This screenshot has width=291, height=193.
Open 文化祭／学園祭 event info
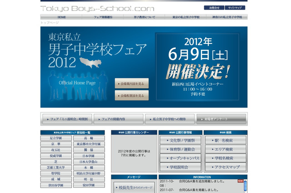point(181,140)
